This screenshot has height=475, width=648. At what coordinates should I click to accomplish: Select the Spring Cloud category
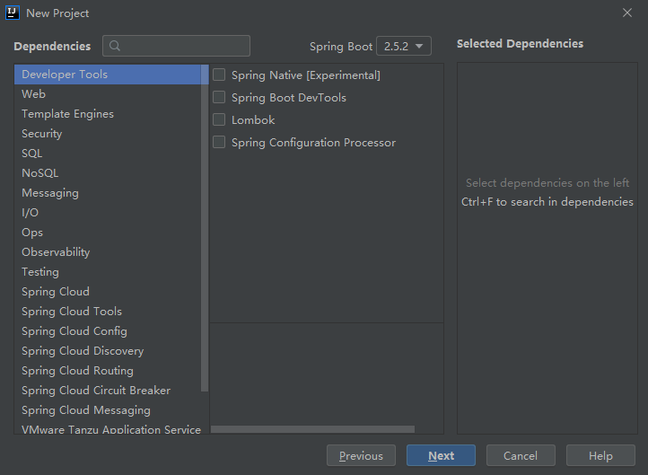click(x=108, y=292)
